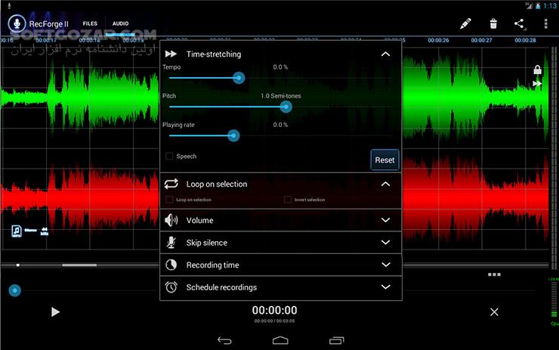
Task: Collapse the Loop on selection chevron
Action: tap(385, 184)
